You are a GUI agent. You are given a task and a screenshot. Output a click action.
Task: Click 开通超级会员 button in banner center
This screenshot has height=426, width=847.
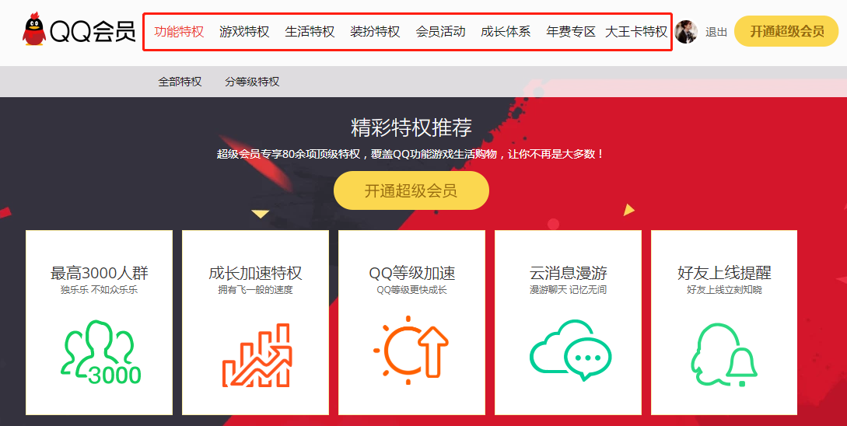[411, 190]
